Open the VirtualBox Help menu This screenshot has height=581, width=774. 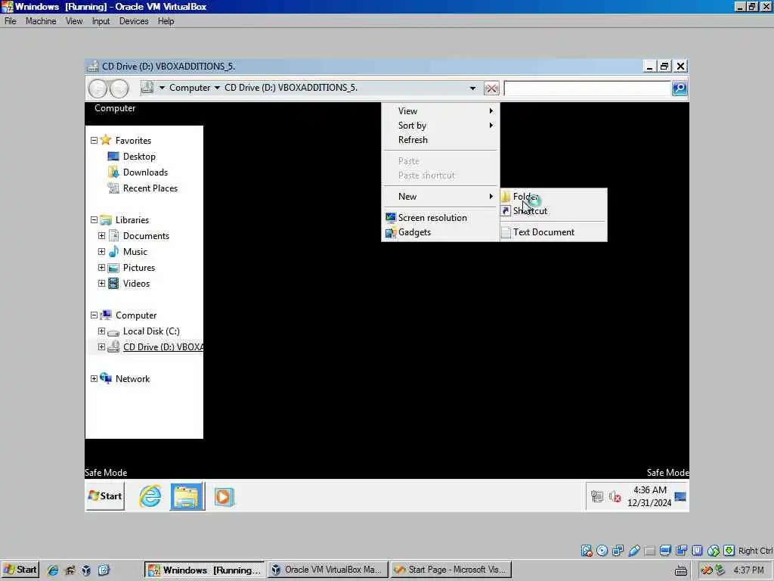[166, 21]
